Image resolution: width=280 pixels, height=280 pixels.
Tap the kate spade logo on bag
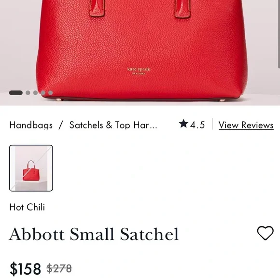139,71
